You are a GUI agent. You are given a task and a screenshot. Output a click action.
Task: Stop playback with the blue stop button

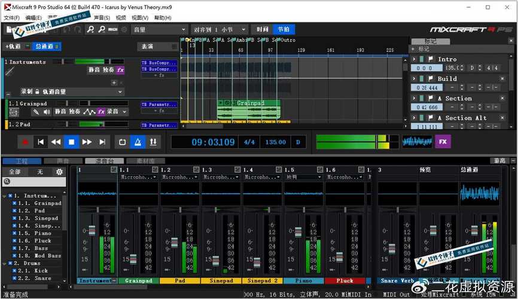point(71,142)
